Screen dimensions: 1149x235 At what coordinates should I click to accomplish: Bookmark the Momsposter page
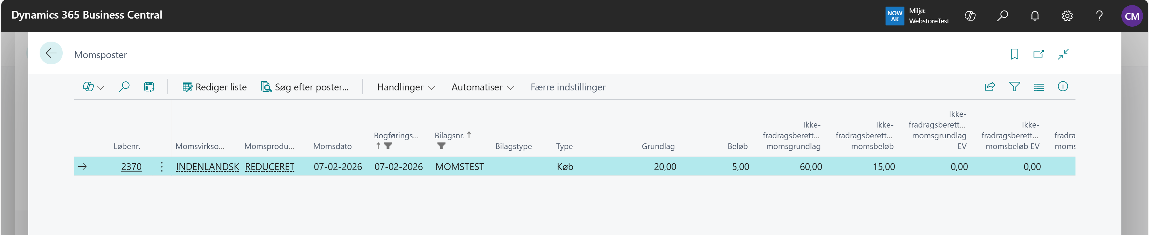(x=1014, y=54)
